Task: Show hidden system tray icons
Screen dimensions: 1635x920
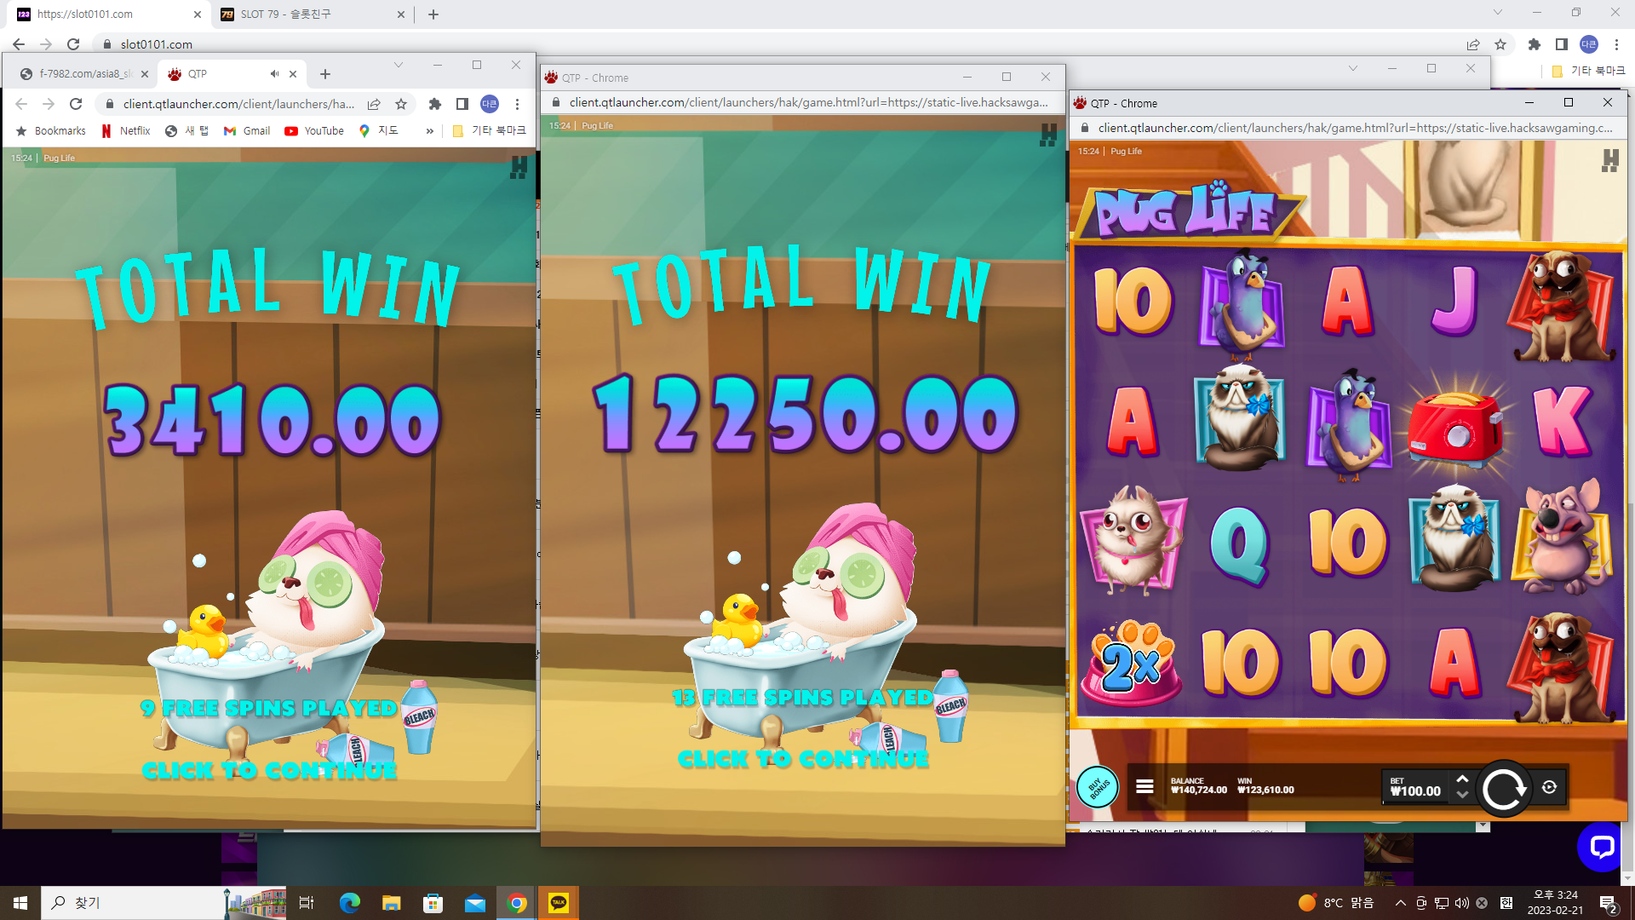Action: point(1401,903)
